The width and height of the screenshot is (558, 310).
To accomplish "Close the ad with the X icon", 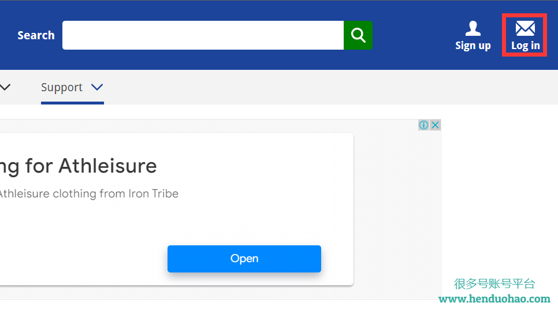I will pyautogui.click(x=436, y=125).
